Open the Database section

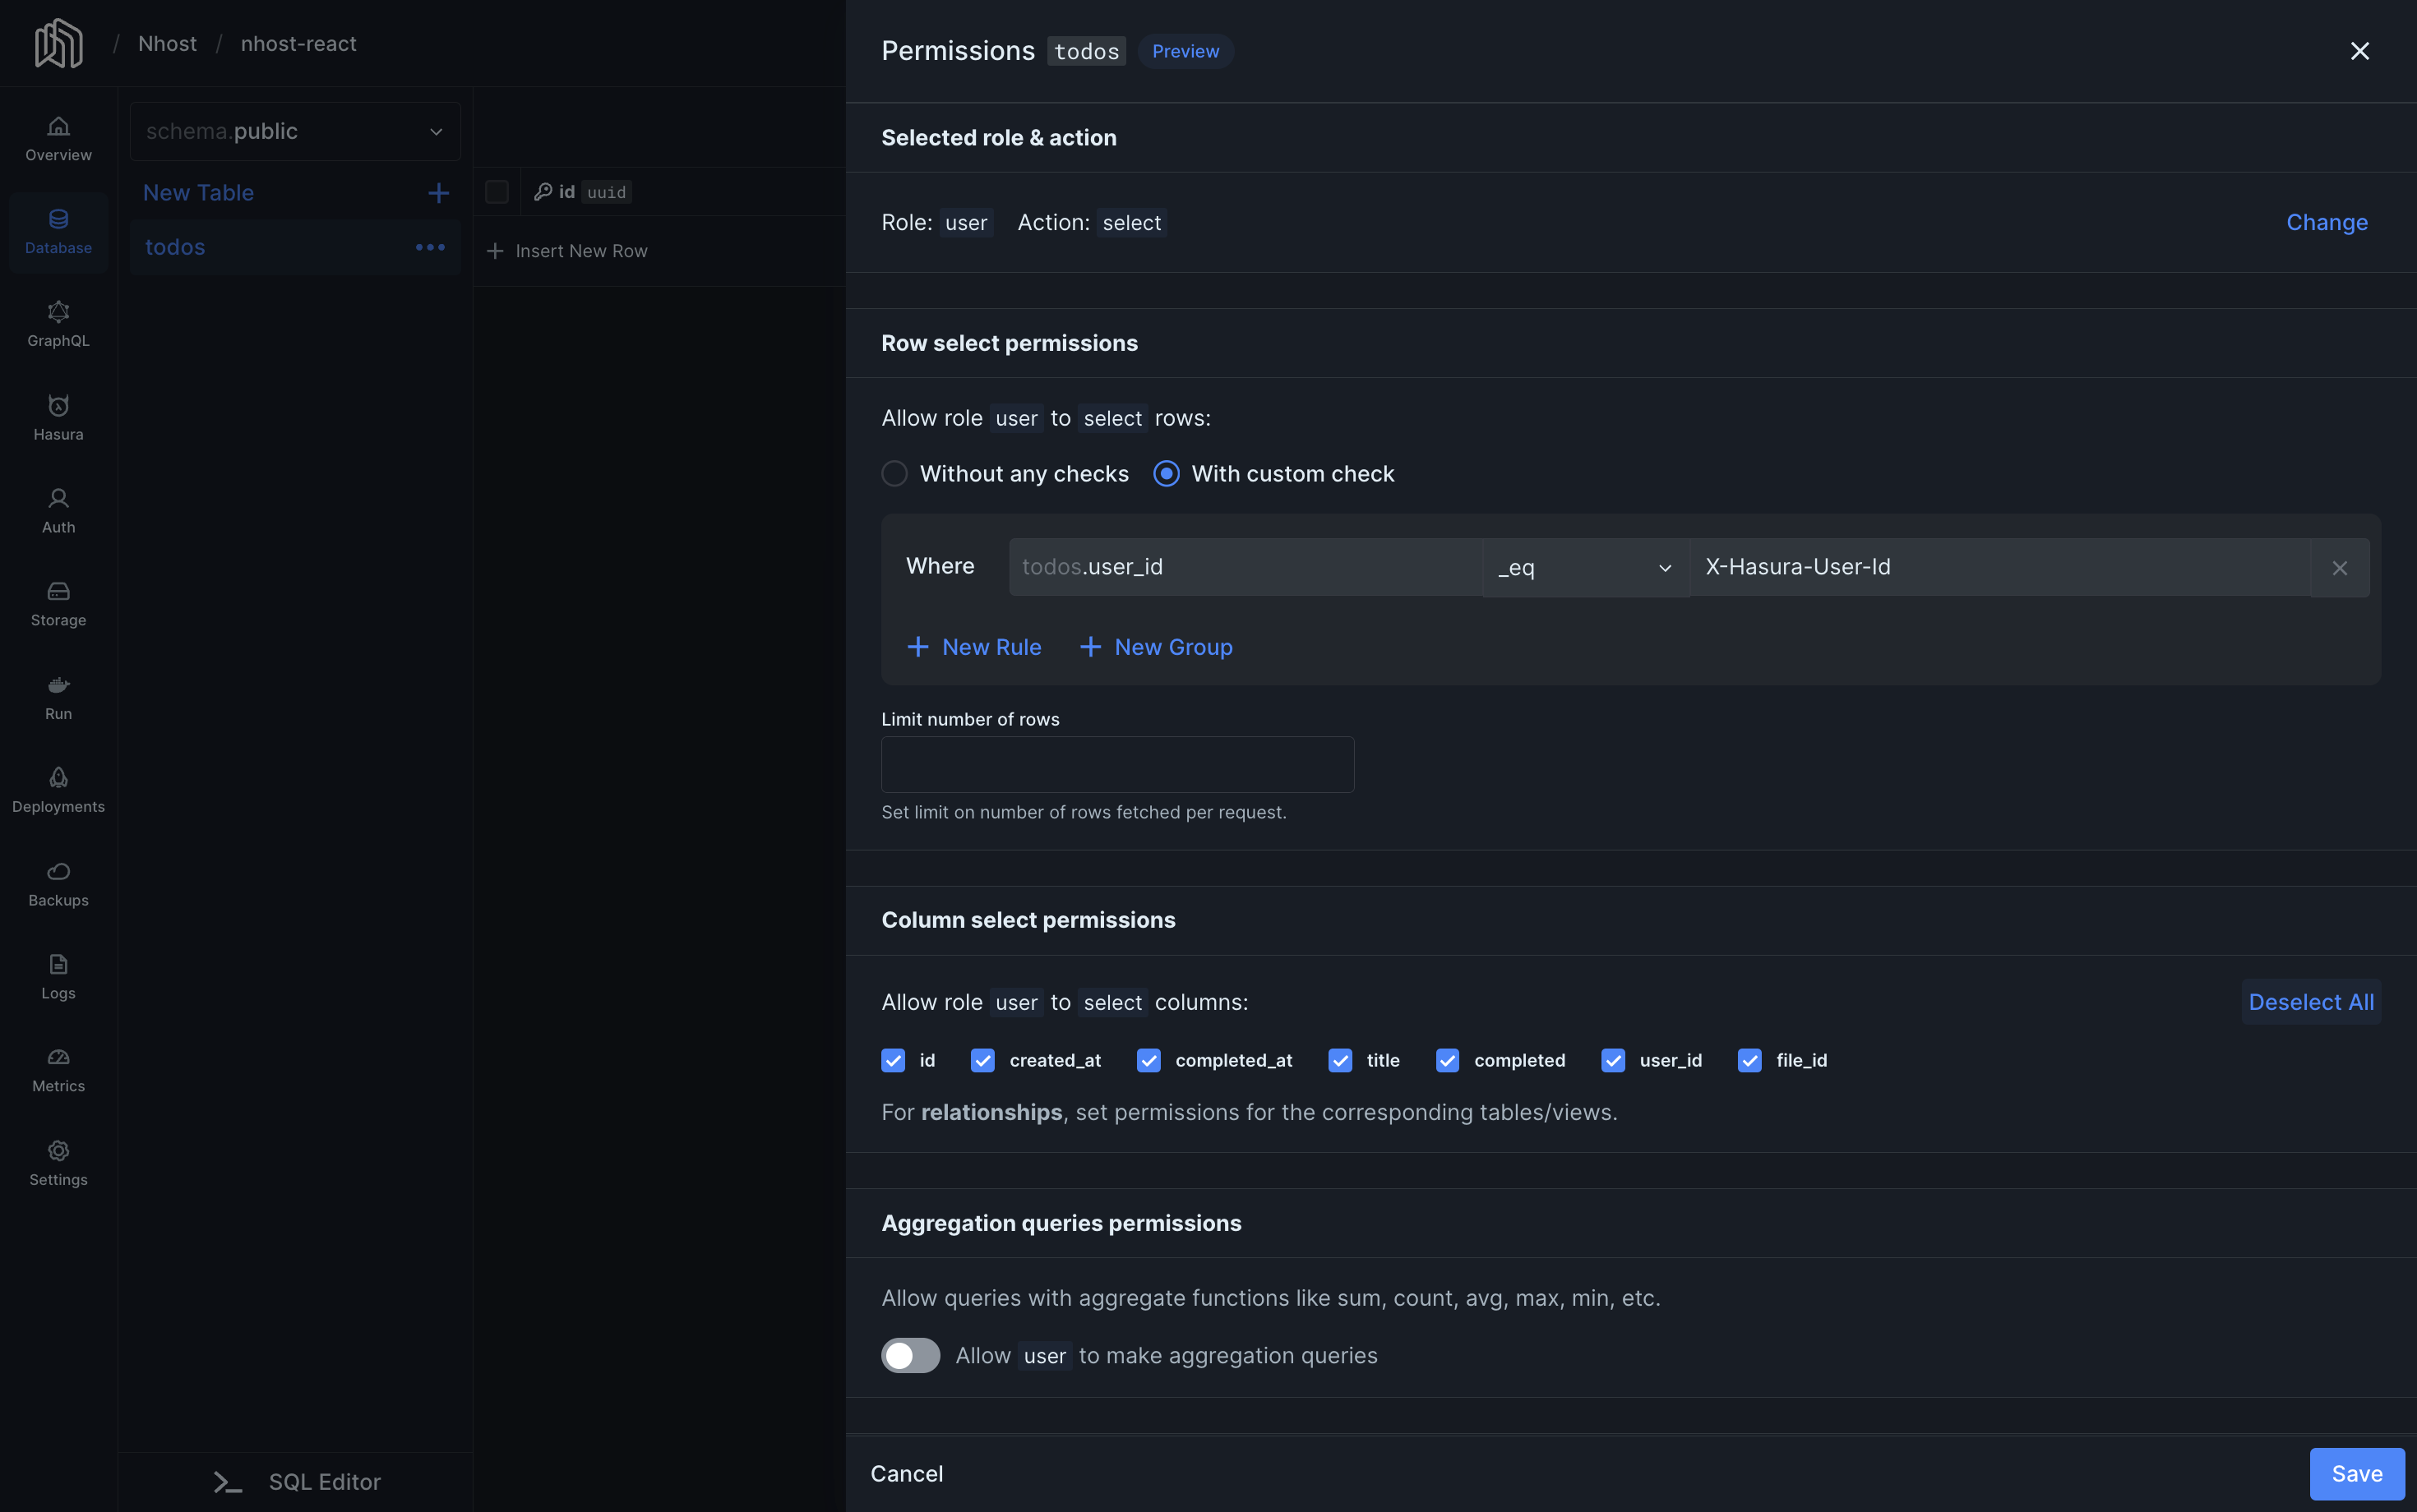tap(57, 231)
